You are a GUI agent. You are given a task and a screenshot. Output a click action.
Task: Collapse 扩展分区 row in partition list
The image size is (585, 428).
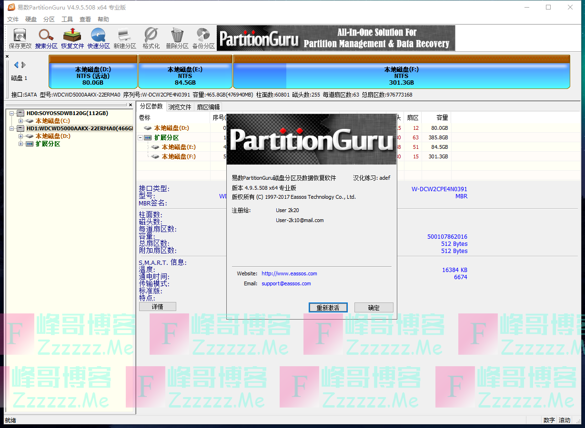click(x=141, y=137)
